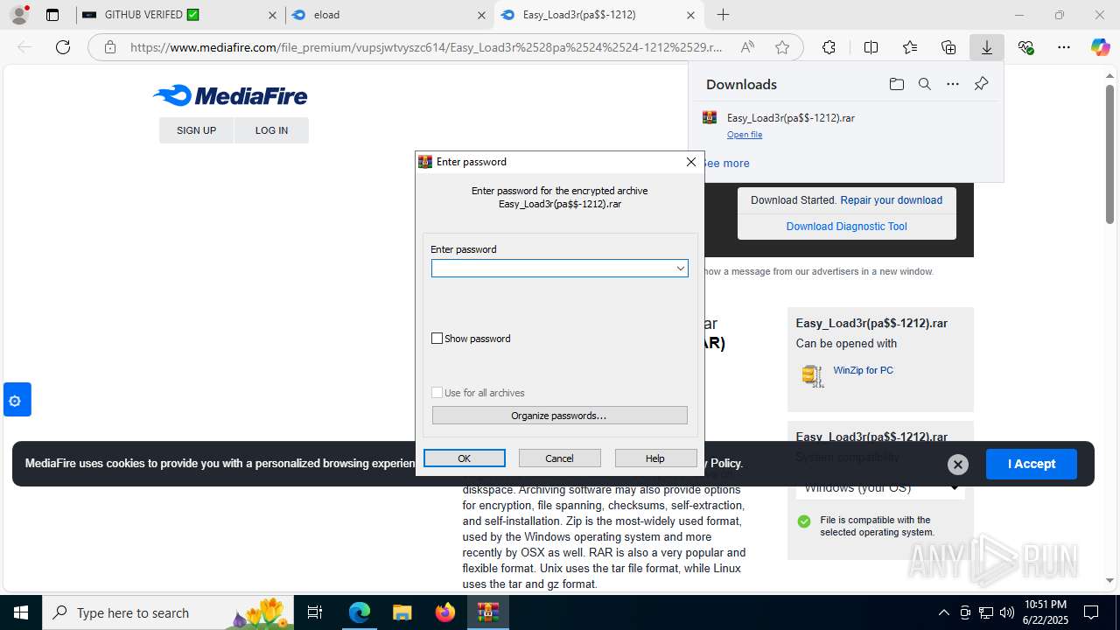Screen dimensions: 1120x630
Task: Open the tab actions menu icon
Action: coord(52,15)
